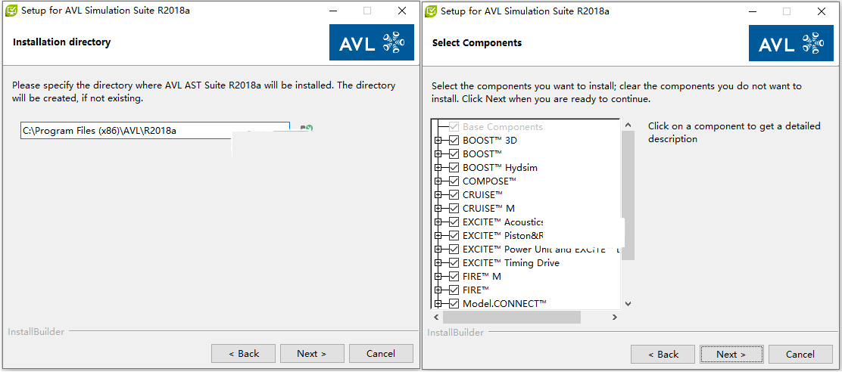Viewport: 842px width, 372px height.
Task: Select the "BOOST™ Hydsim" label
Action: tap(500, 168)
